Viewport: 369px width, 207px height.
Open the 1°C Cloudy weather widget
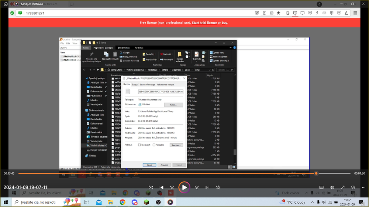tap(292, 202)
